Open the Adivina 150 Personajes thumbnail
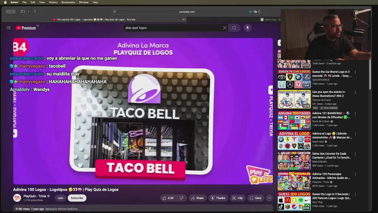Image resolution: width=378 pixels, height=213 pixels. pyautogui.click(x=294, y=181)
